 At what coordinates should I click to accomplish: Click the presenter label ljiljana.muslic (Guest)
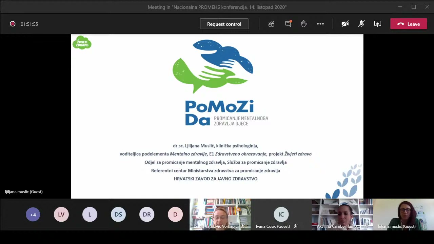coord(24,192)
